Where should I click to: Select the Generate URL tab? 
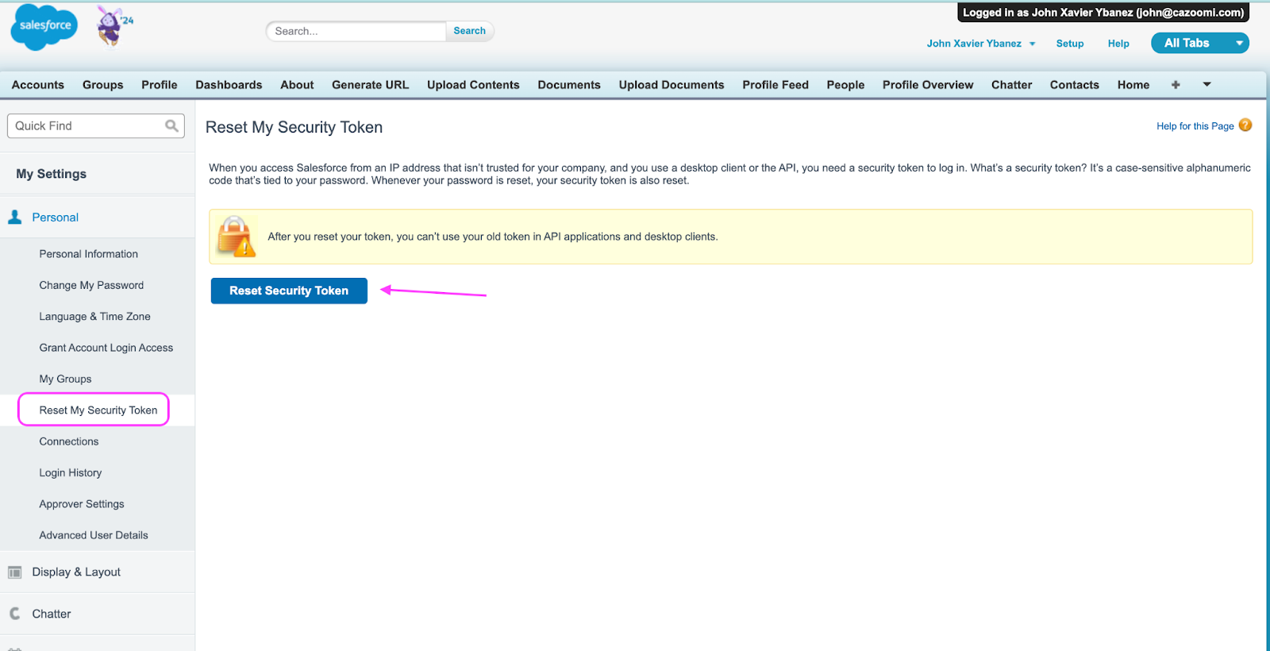[370, 85]
